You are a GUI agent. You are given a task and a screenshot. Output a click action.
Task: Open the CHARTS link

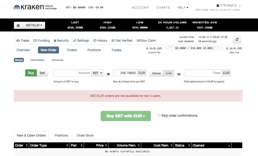click(163, 7)
